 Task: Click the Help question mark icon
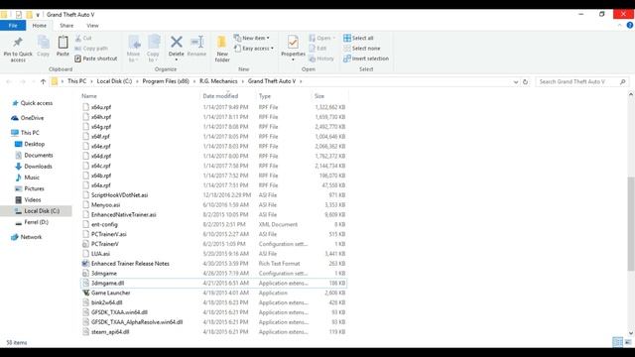point(630,25)
